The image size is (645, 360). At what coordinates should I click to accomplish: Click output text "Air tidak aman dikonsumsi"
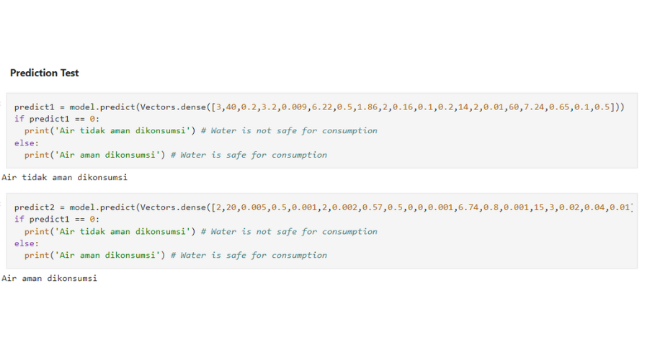[65, 178]
